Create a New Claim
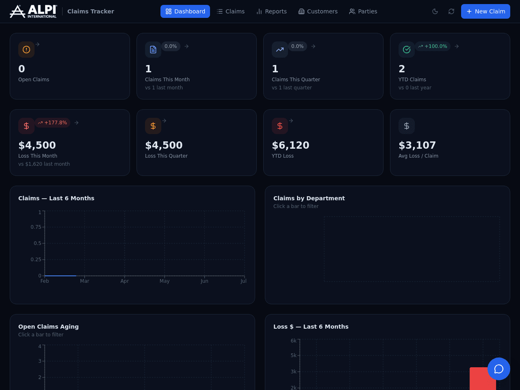 pyautogui.click(x=485, y=11)
